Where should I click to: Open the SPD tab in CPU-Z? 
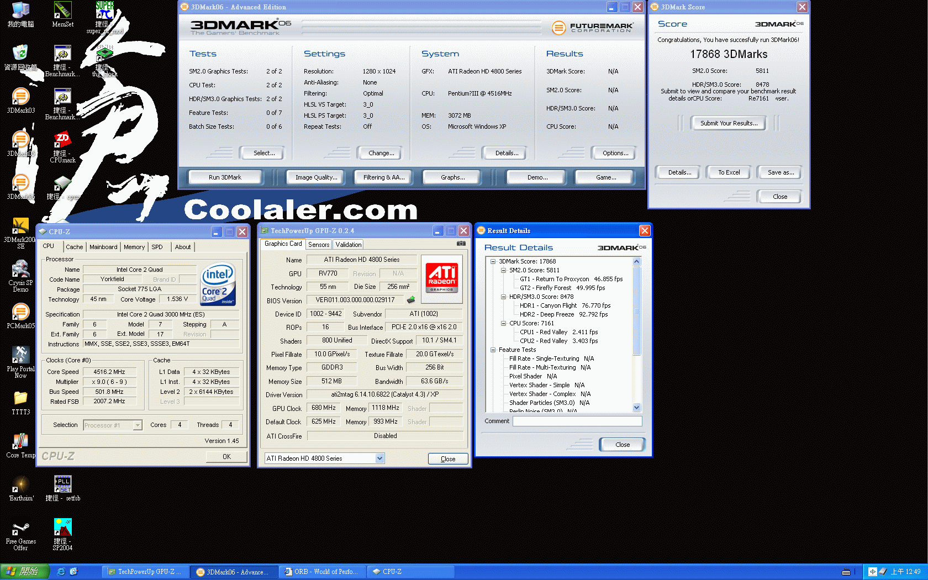coord(157,247)
